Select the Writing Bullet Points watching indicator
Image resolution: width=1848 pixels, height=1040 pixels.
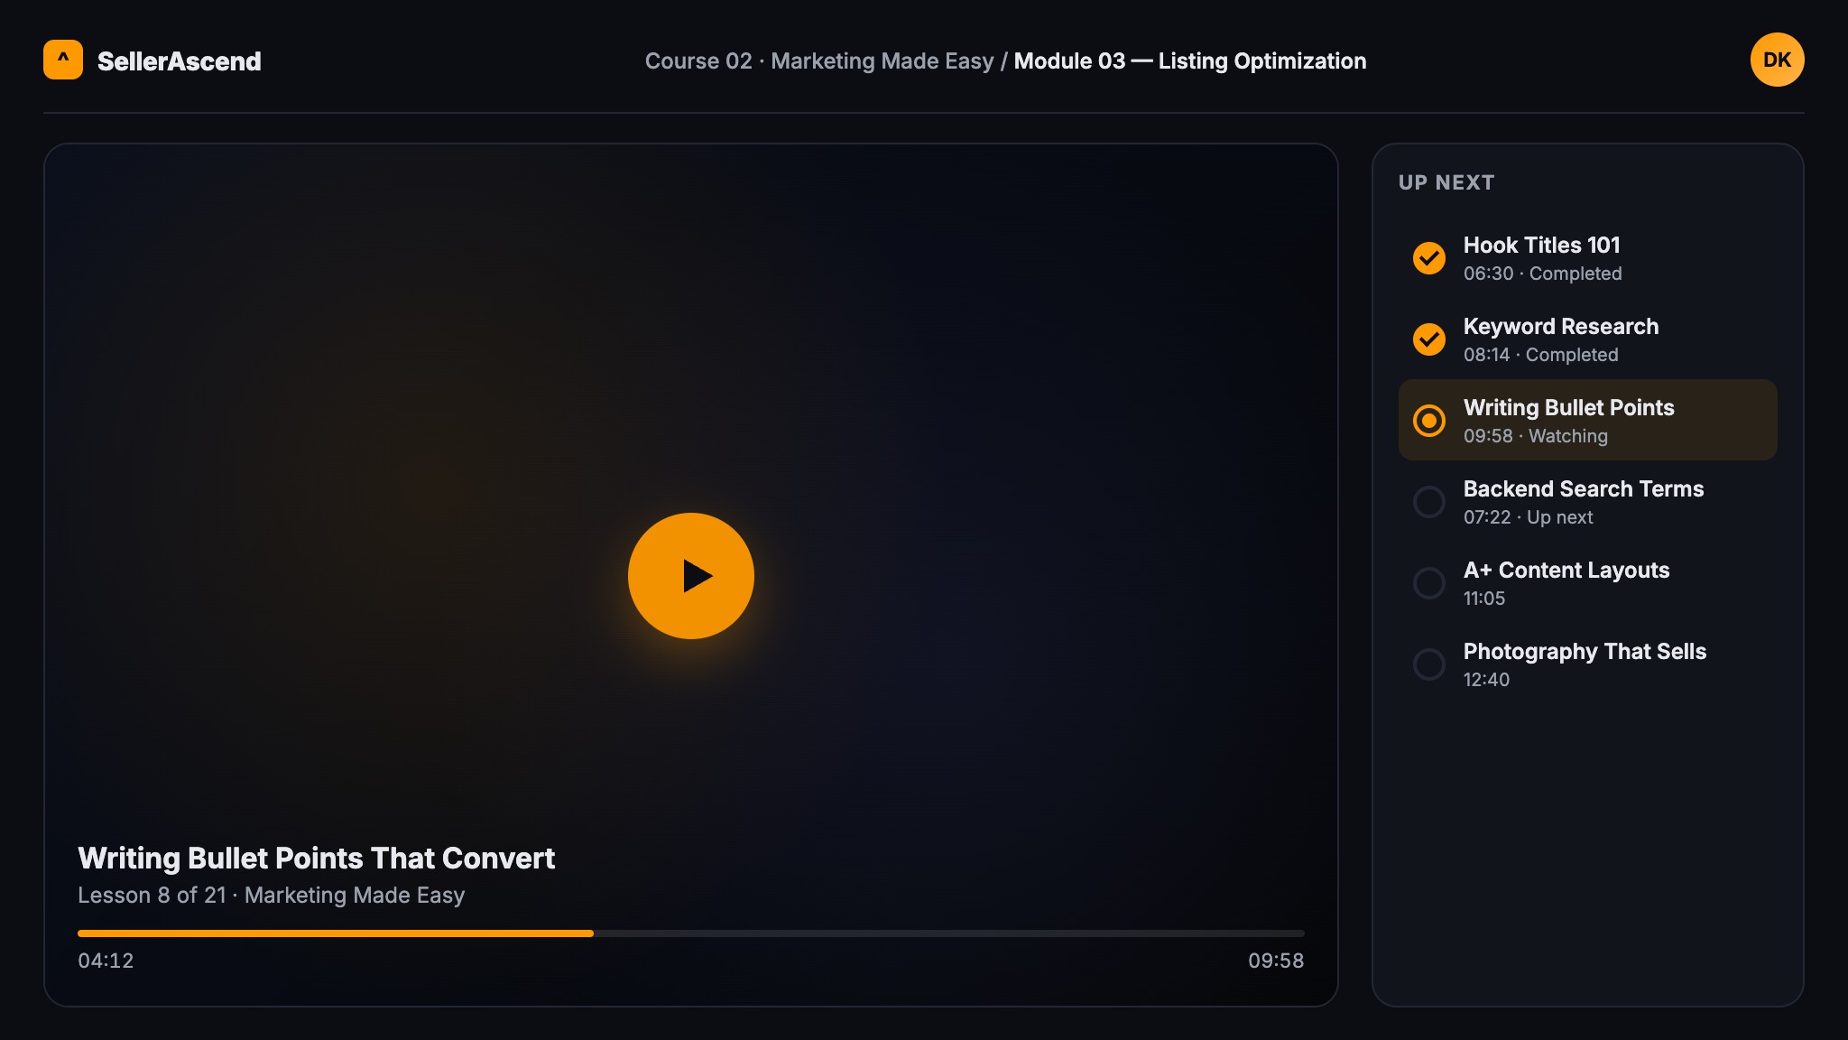(x=1429, y=421)
